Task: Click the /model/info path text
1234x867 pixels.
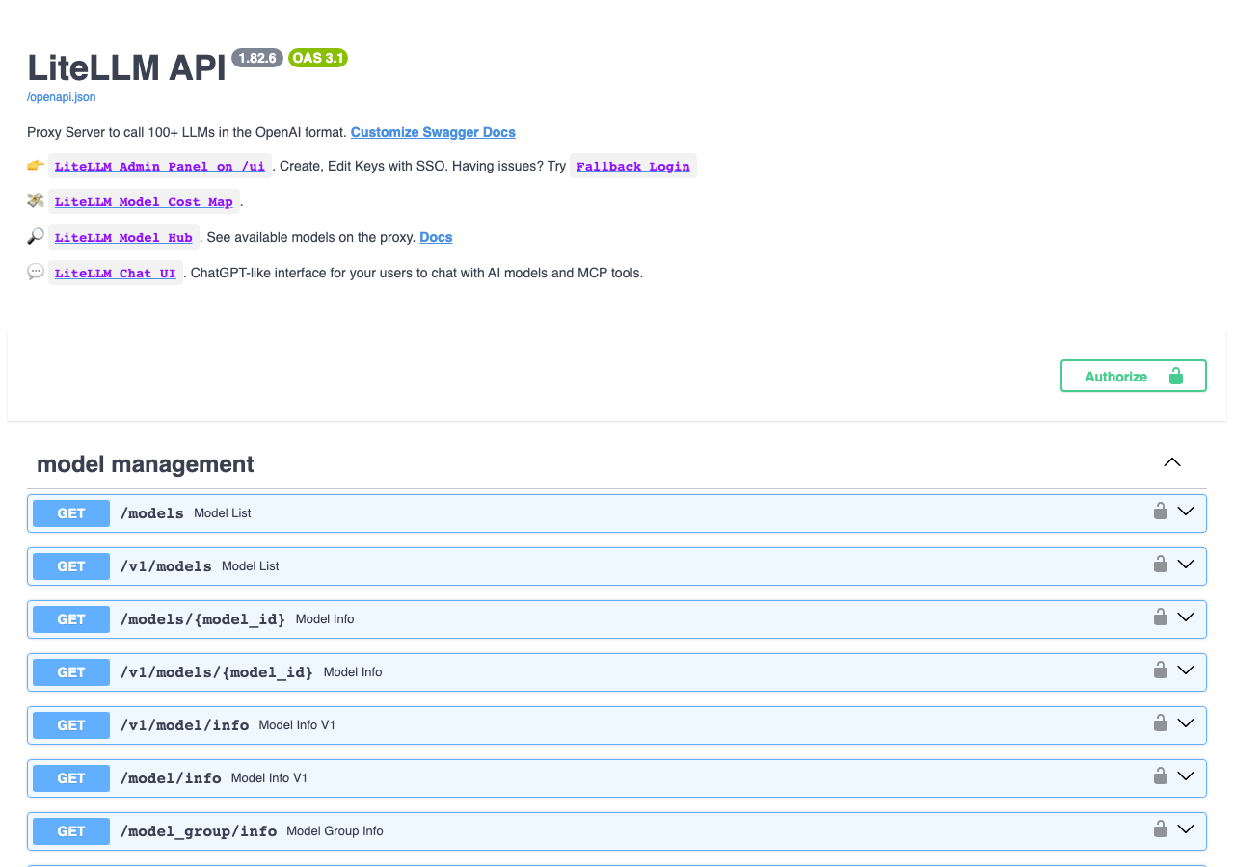Action: point(171,778)
